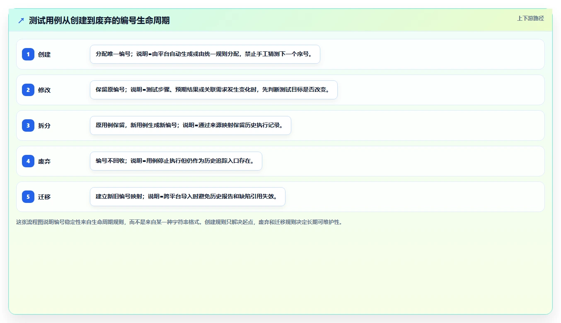The image size is (561, 323).
Task: Click the description box 原用例保留，新用例生成新编号
Action: coord(191,125)
